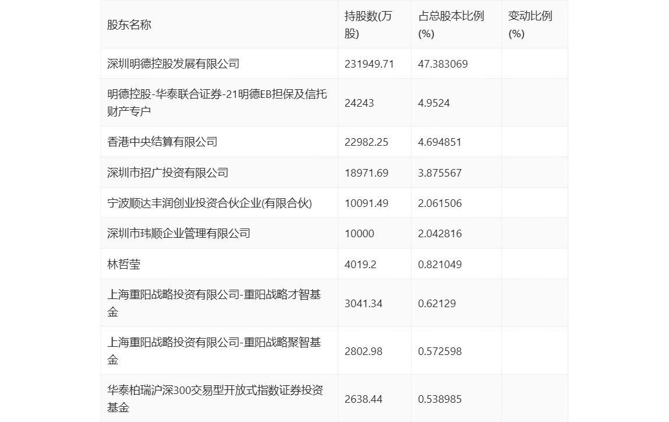Select the percentage 47.383069

tap(443, 64)
